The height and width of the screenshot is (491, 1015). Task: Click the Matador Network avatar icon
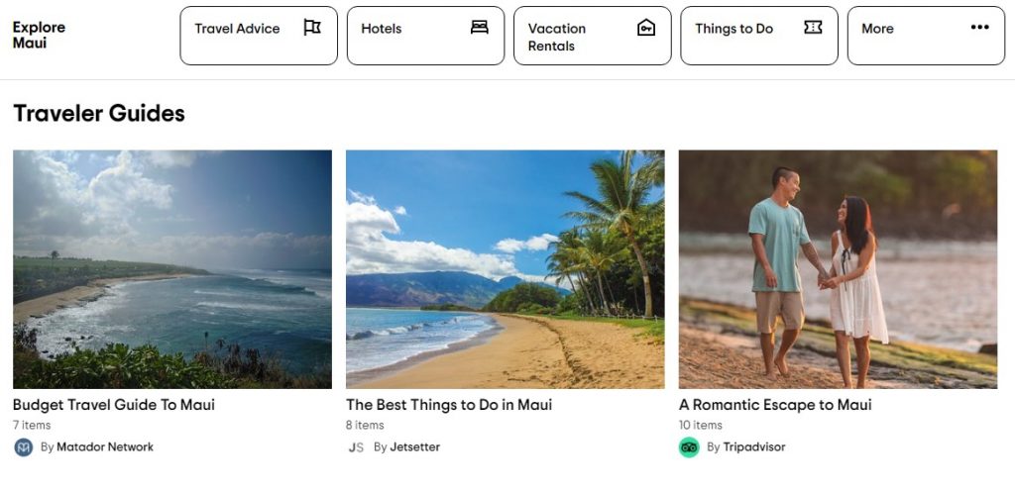24,447
